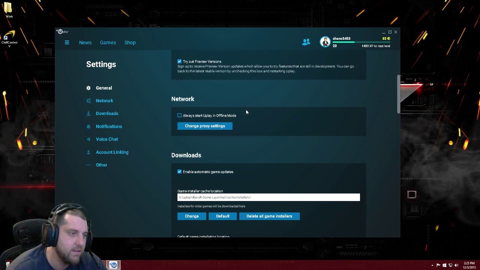Click 'Installers for older games' note
Image resolution: width=480 pixels, height=270 pixels.
click(211, 206)
